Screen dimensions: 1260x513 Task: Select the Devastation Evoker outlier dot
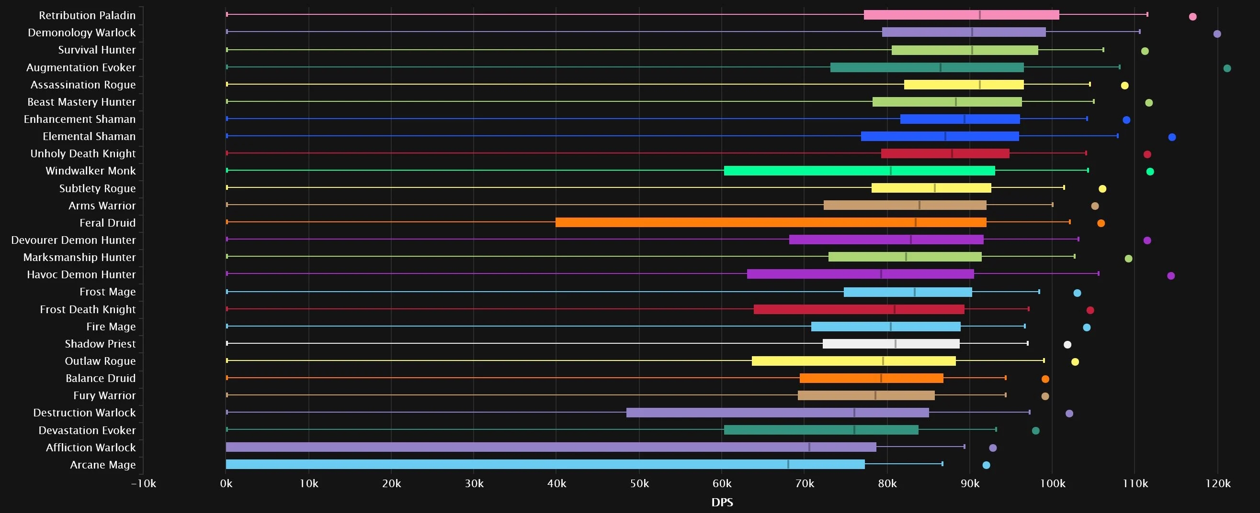(1035, 430)
